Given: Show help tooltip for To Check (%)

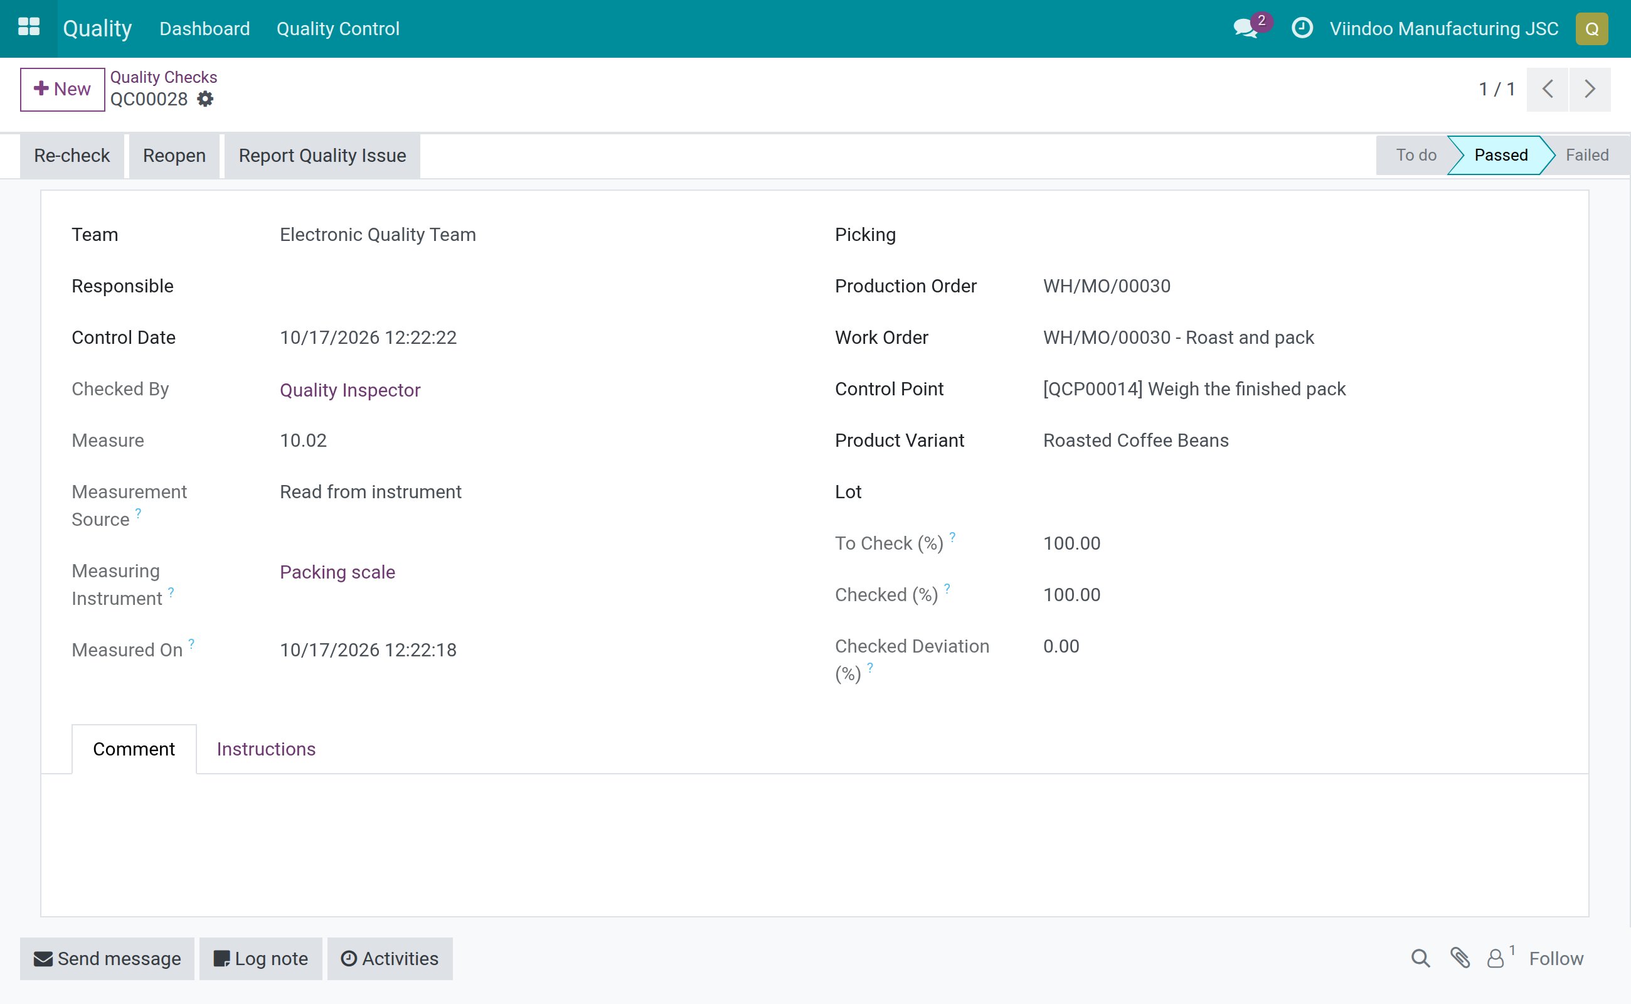Looking at the screenshot, I should [952, 537].
